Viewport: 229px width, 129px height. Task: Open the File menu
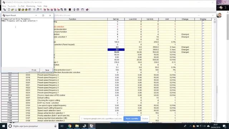click(x=4, y=6)
